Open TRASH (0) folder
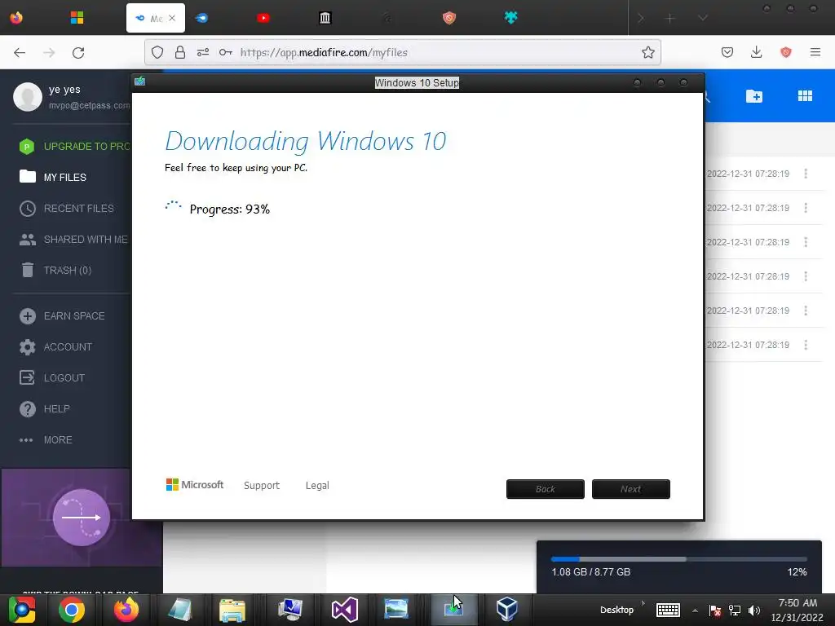The height and width of the screenshot is (626, 835). point(55,271)
